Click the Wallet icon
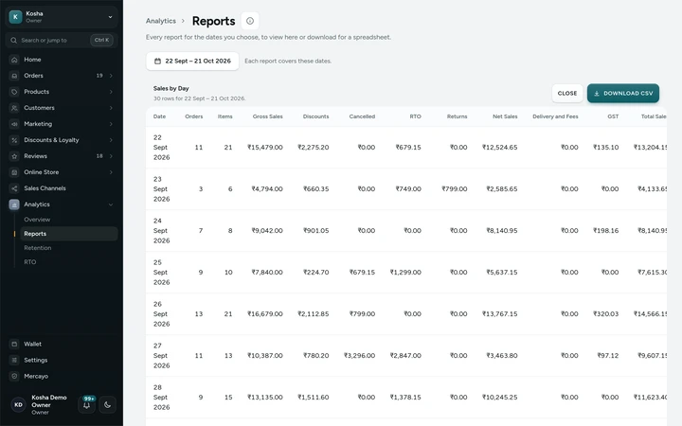Viewport: 682px width, 426px height. (14, 344)
